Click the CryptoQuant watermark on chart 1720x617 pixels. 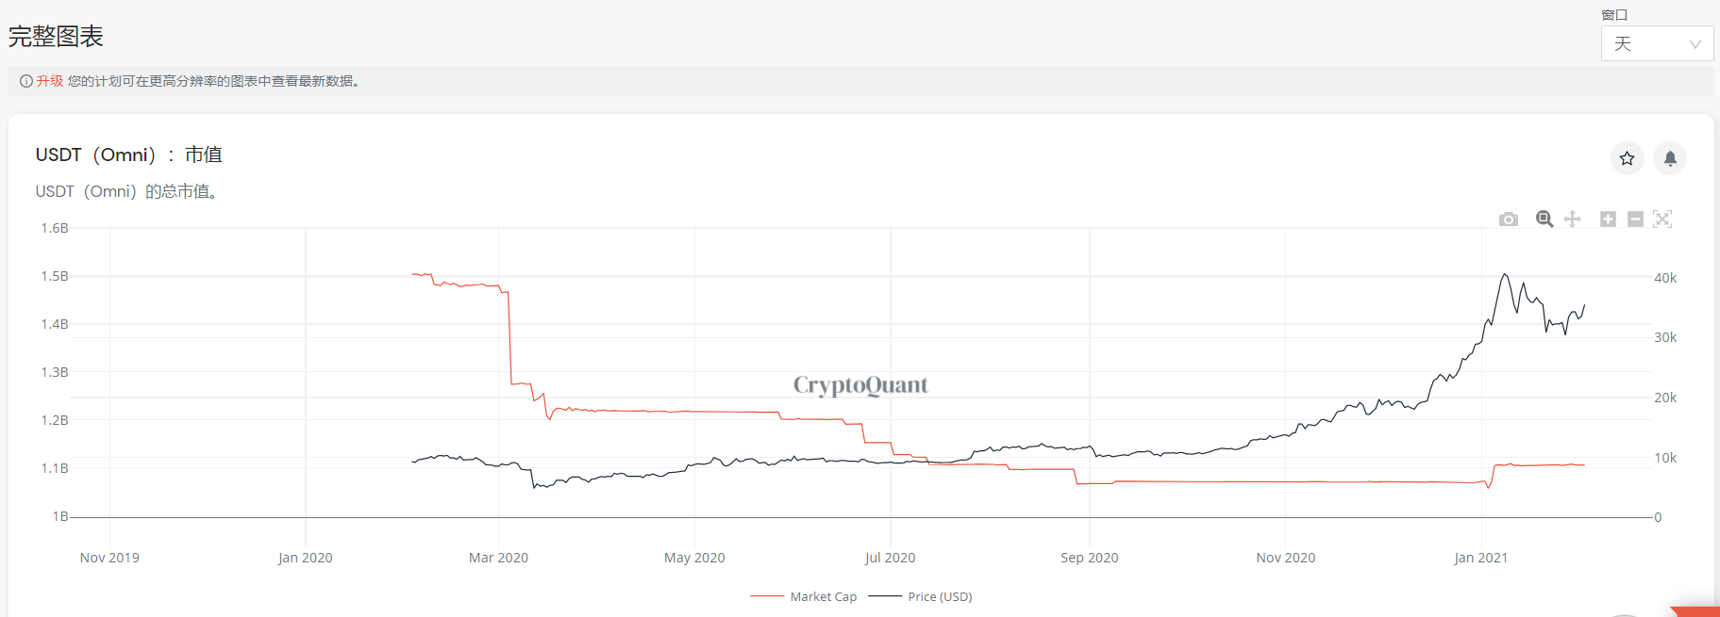coord(860,384)
